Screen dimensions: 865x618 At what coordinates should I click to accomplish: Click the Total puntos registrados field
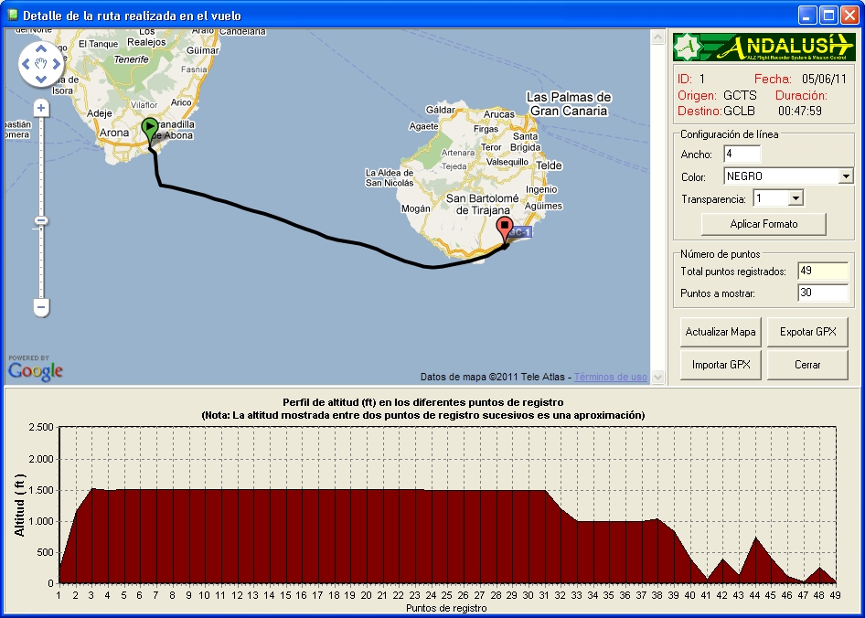coord(823,271)
